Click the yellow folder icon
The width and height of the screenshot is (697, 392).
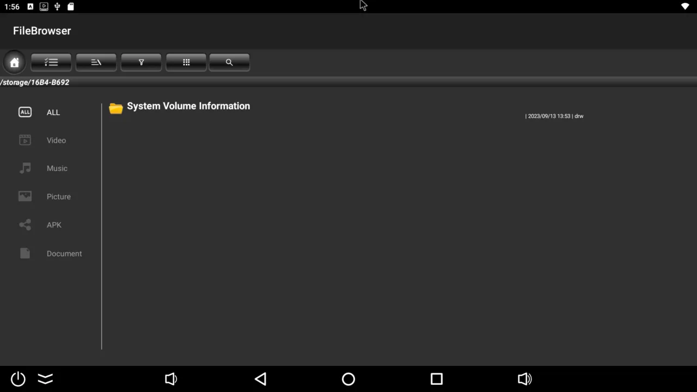click(x=115, y=108)
